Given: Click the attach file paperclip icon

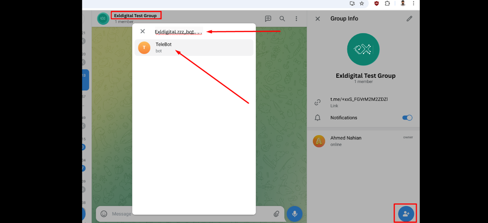Looking at the screenshot, I should [x=276, y=214].
